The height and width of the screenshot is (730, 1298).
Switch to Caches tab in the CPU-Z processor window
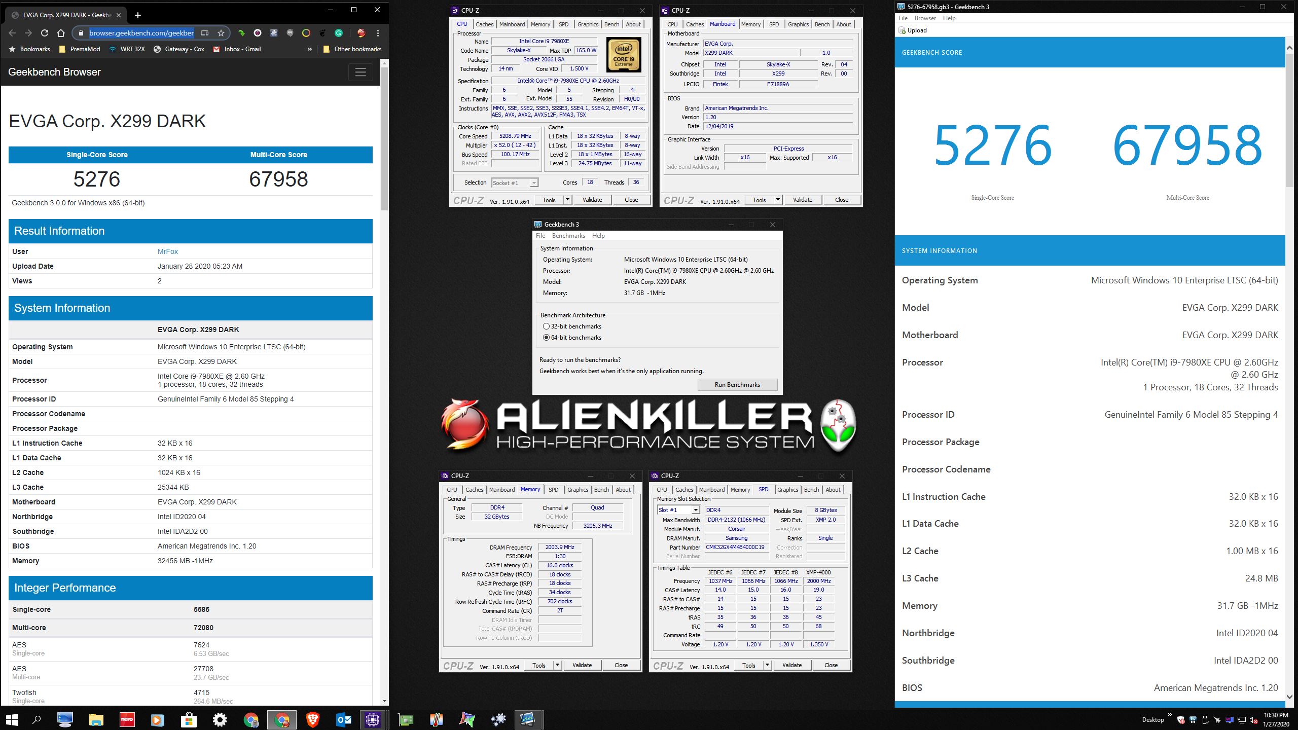pyautogui.click(x=484, y=24)
